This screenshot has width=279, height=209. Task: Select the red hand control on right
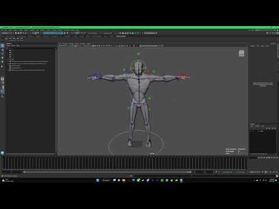183,77
